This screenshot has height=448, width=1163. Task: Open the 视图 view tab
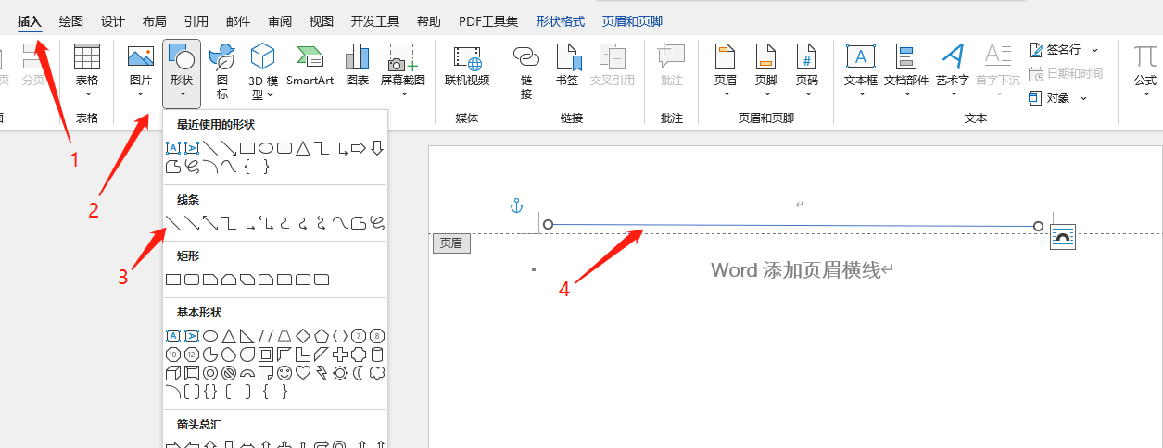click(322, 21)
